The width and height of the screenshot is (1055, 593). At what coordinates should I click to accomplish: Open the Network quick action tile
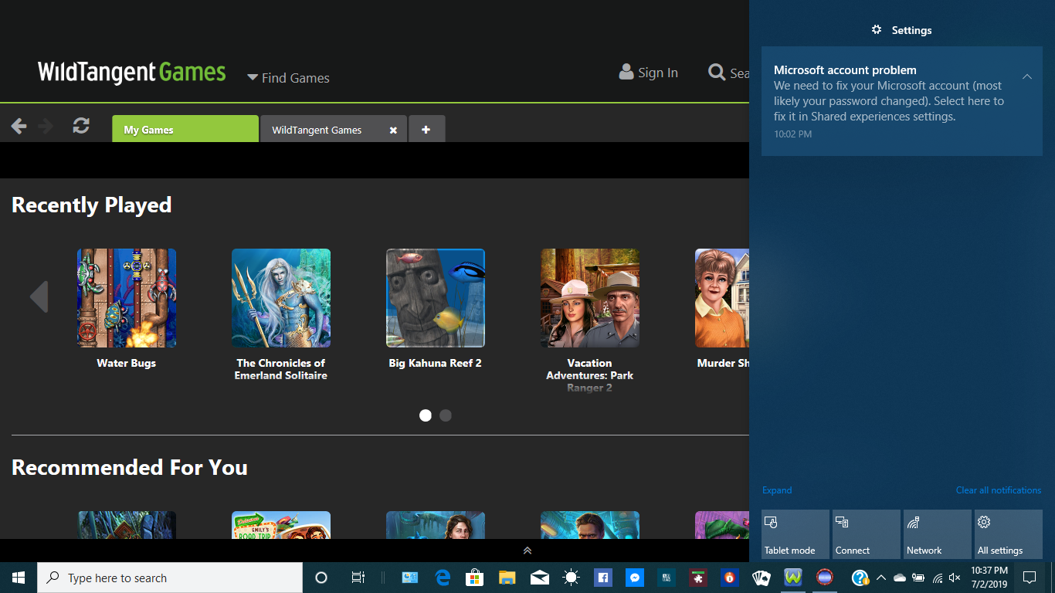coord(938,534)
